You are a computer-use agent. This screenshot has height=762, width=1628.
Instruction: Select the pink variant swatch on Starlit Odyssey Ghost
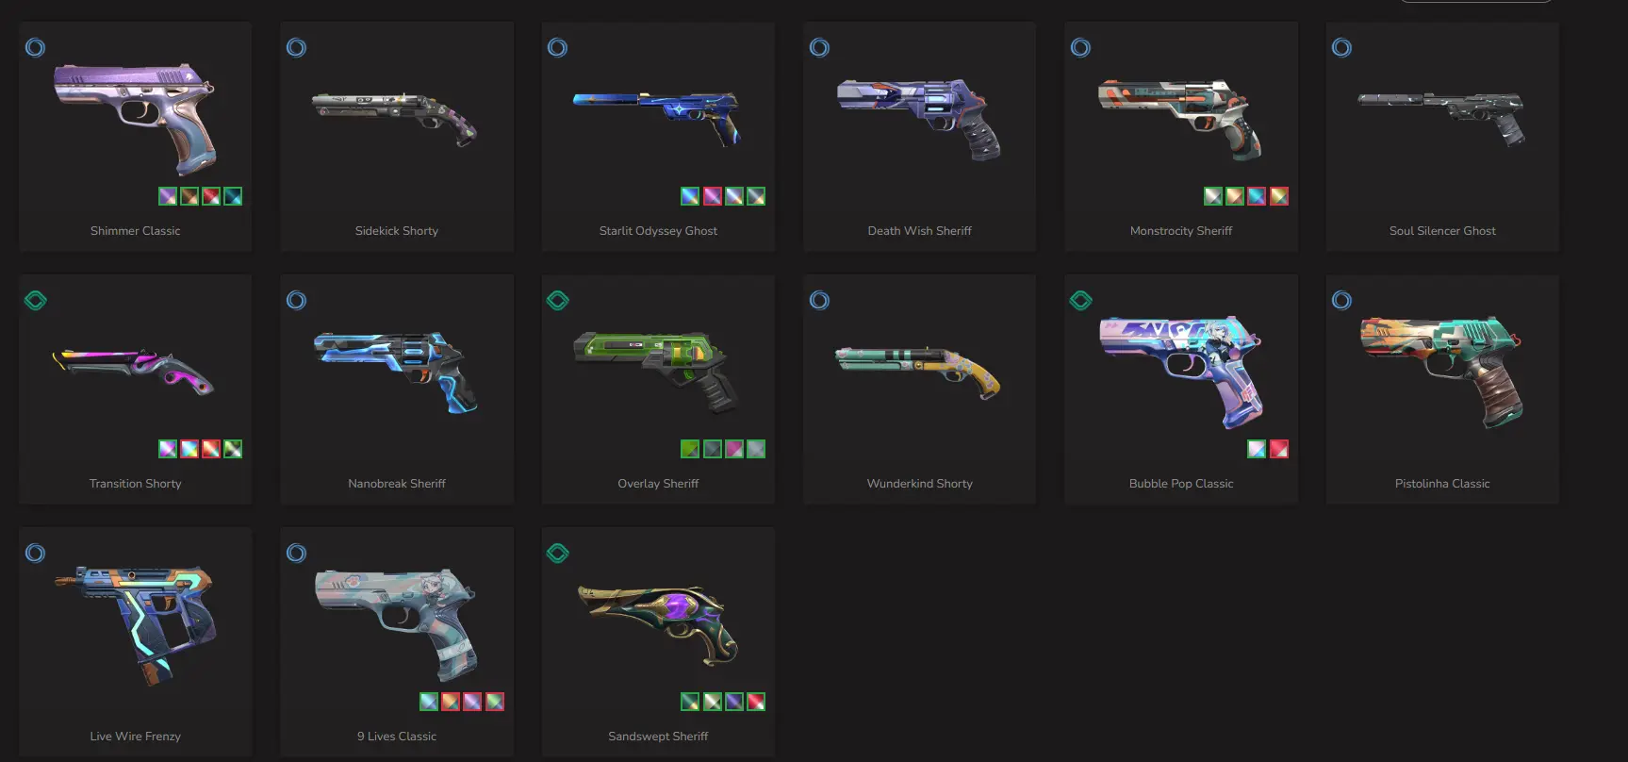712,196
